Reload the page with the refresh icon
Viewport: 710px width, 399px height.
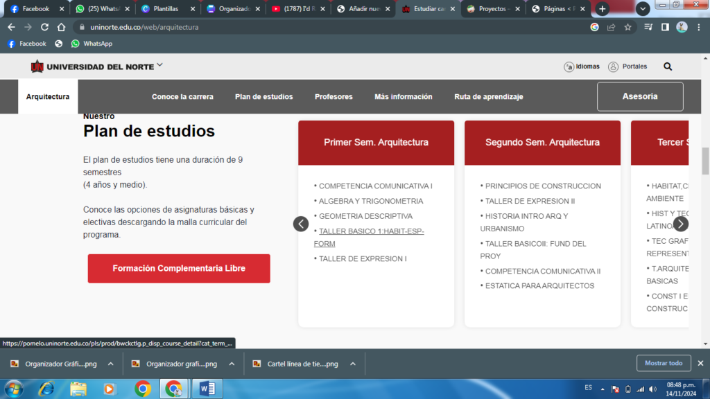tap(45, 27)
